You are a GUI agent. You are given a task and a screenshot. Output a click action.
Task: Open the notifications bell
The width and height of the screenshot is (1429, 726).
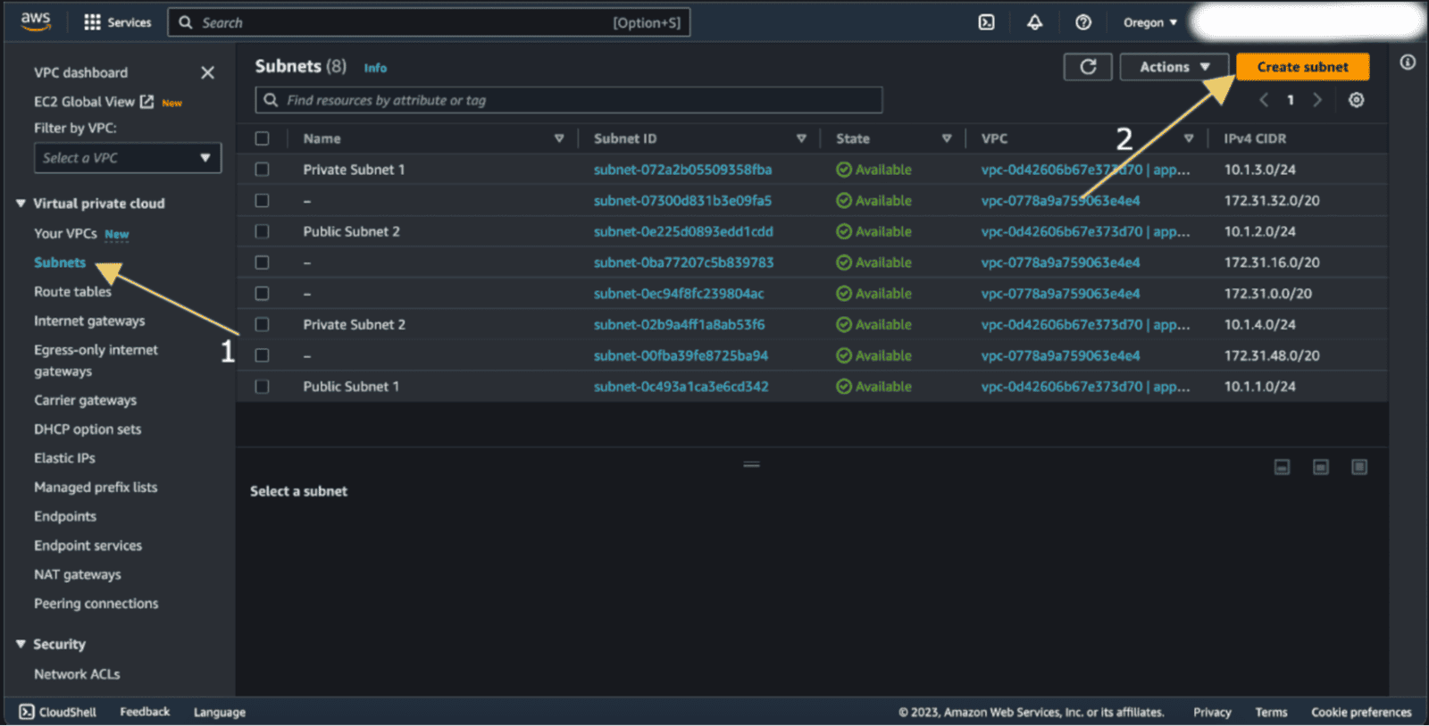[x=1034, y=22]
